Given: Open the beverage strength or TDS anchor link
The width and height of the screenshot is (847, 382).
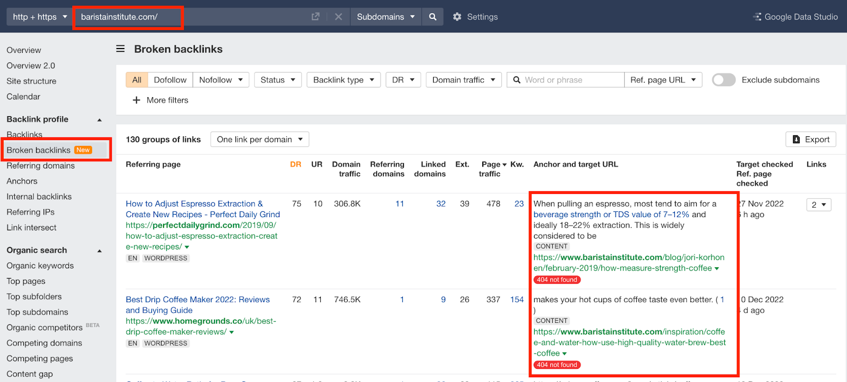Looking at the screenshot, I should tap(611, 215).
